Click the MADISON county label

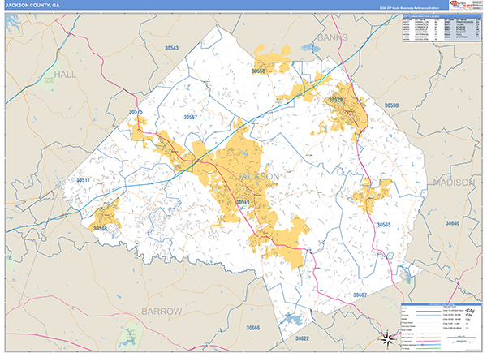454,183
